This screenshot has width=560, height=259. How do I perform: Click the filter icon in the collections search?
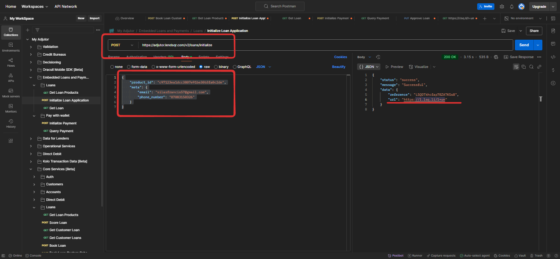pos(37,30)
